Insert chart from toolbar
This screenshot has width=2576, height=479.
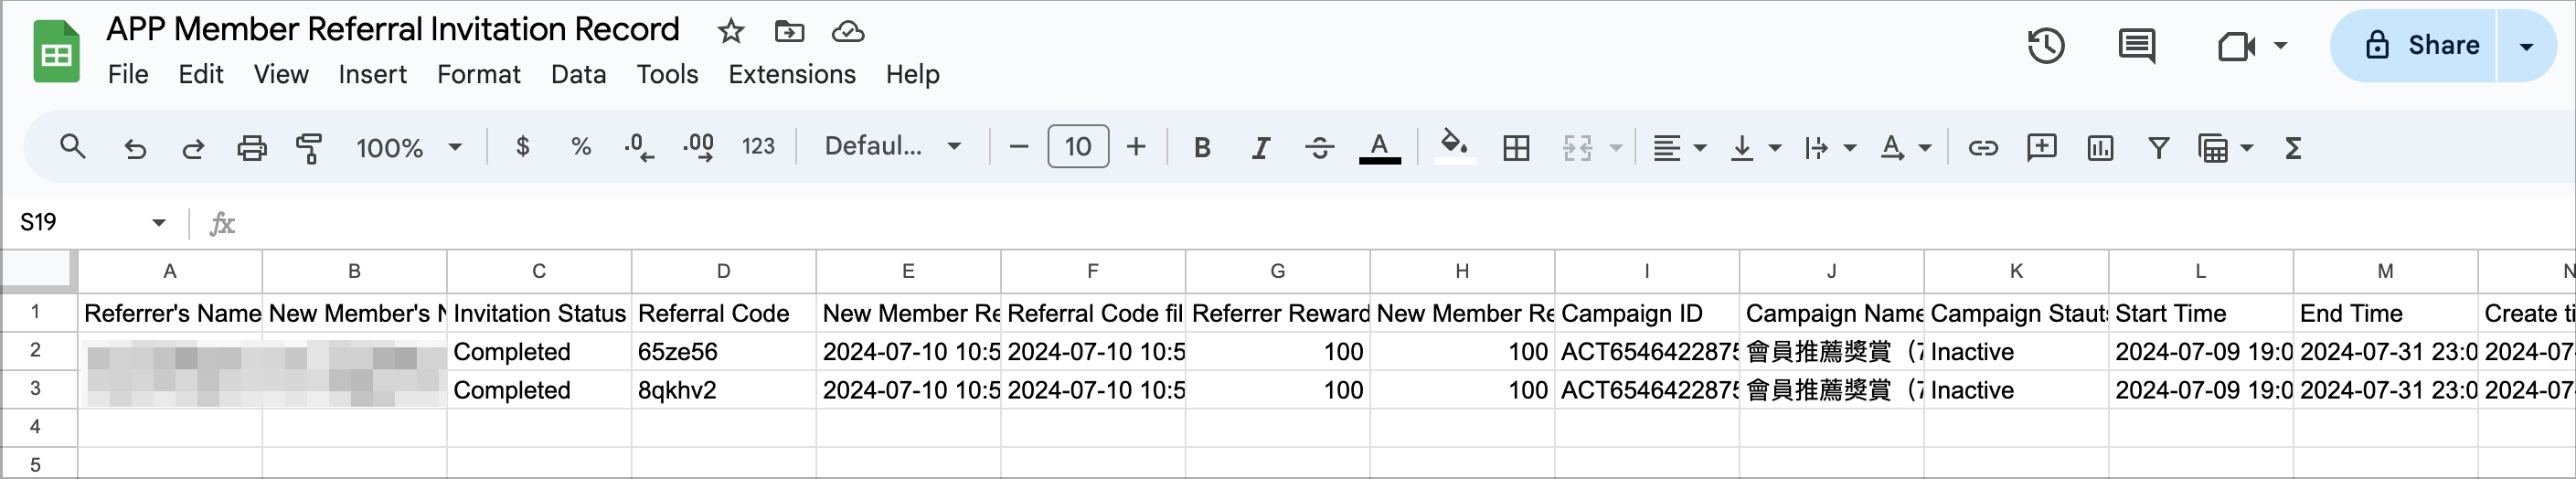coord(2100,148)
